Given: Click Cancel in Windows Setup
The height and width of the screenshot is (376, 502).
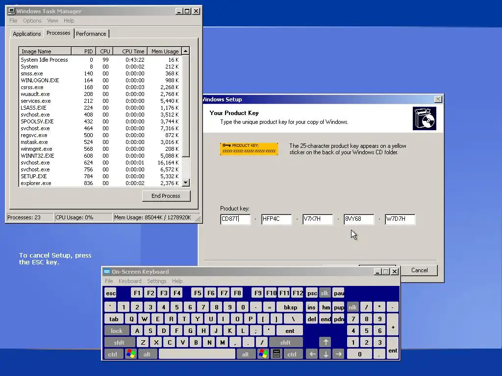Looking at the screenshot, I should point(419,270).
